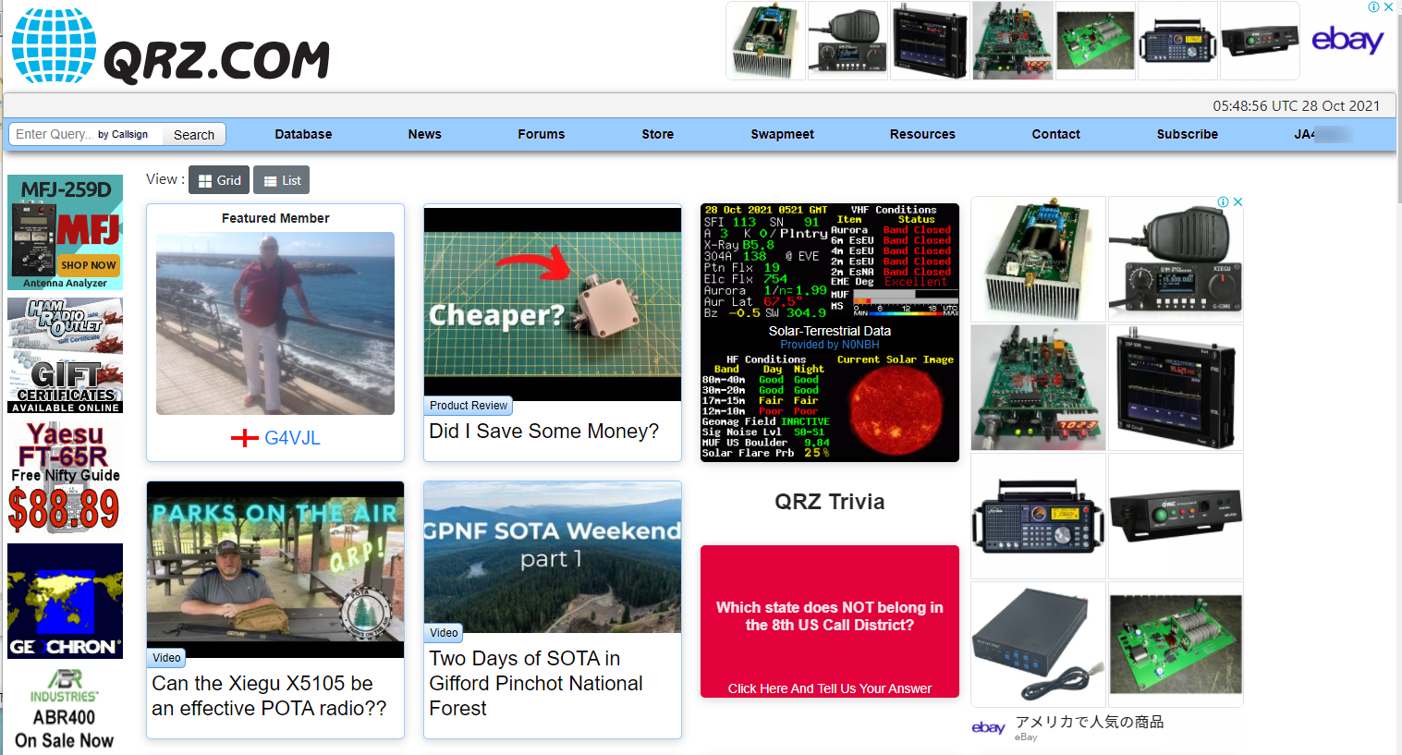Click the Search button

[x=194, y=135]
